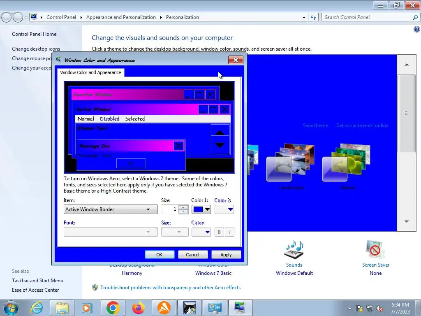This screenshot has width=421, height=316.
Task: Click the preview Active Window close X
Action: (x=224, y=109)
